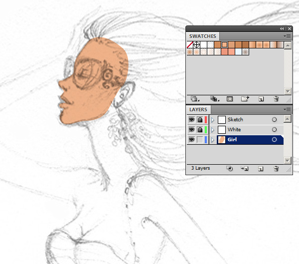
Task: Click the White layer thumbnail
Action: tap(222, 130)
